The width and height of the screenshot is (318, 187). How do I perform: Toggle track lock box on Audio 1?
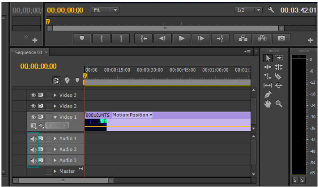tap(49, 139)
